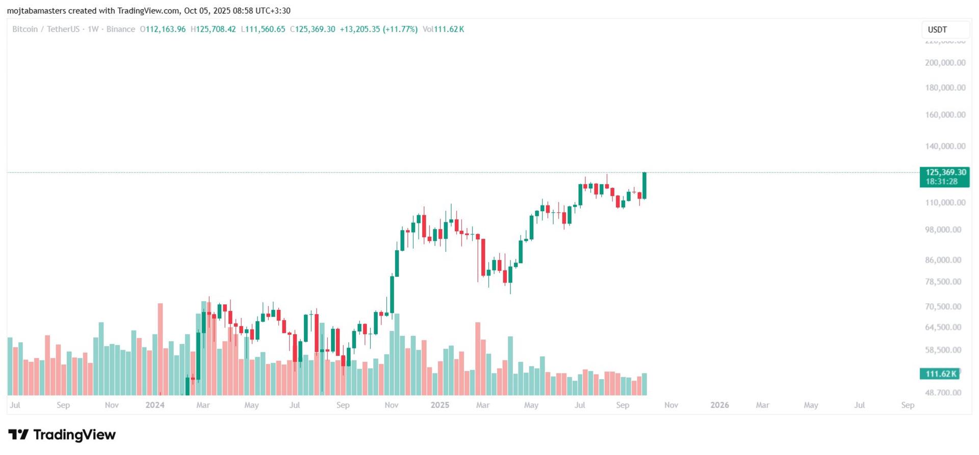
Task: Select the 1W interval label
Action: pos(93,30)
